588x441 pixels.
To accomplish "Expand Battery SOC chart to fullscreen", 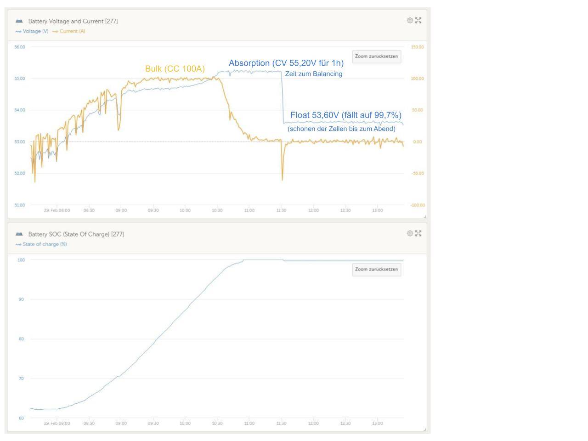I will [418, 233].
